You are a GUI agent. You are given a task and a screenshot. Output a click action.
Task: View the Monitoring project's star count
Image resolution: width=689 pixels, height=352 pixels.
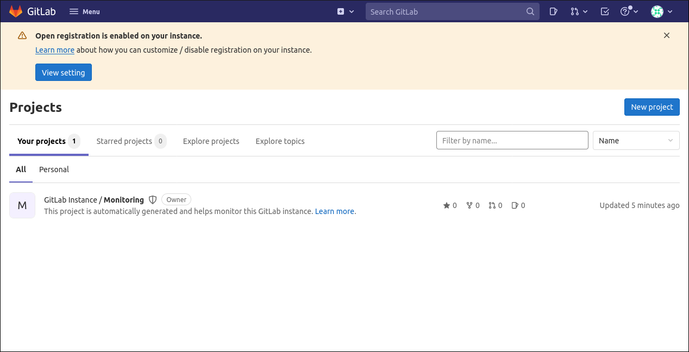click(x=450, y=205)
